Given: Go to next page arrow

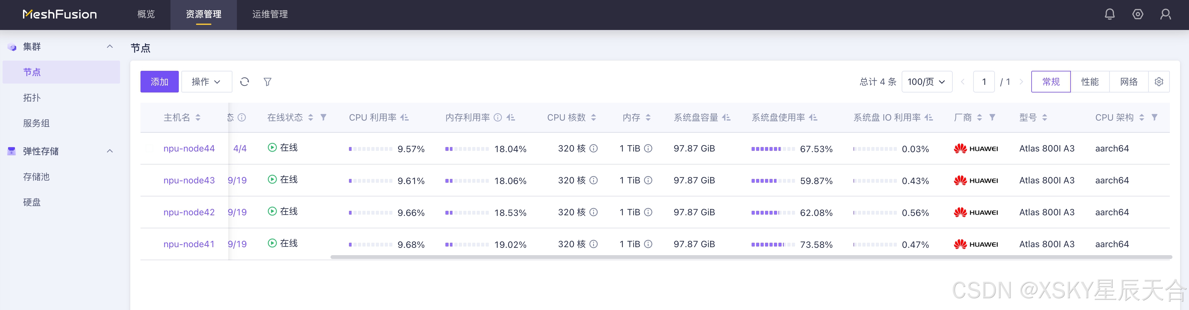Looking at the screenshot, I should (x=1021, y=82).
